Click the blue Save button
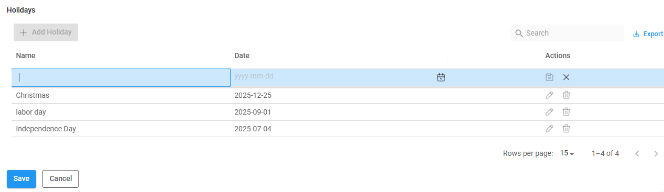The height and width of the screenshot is (192, 664). click(21, 178)
